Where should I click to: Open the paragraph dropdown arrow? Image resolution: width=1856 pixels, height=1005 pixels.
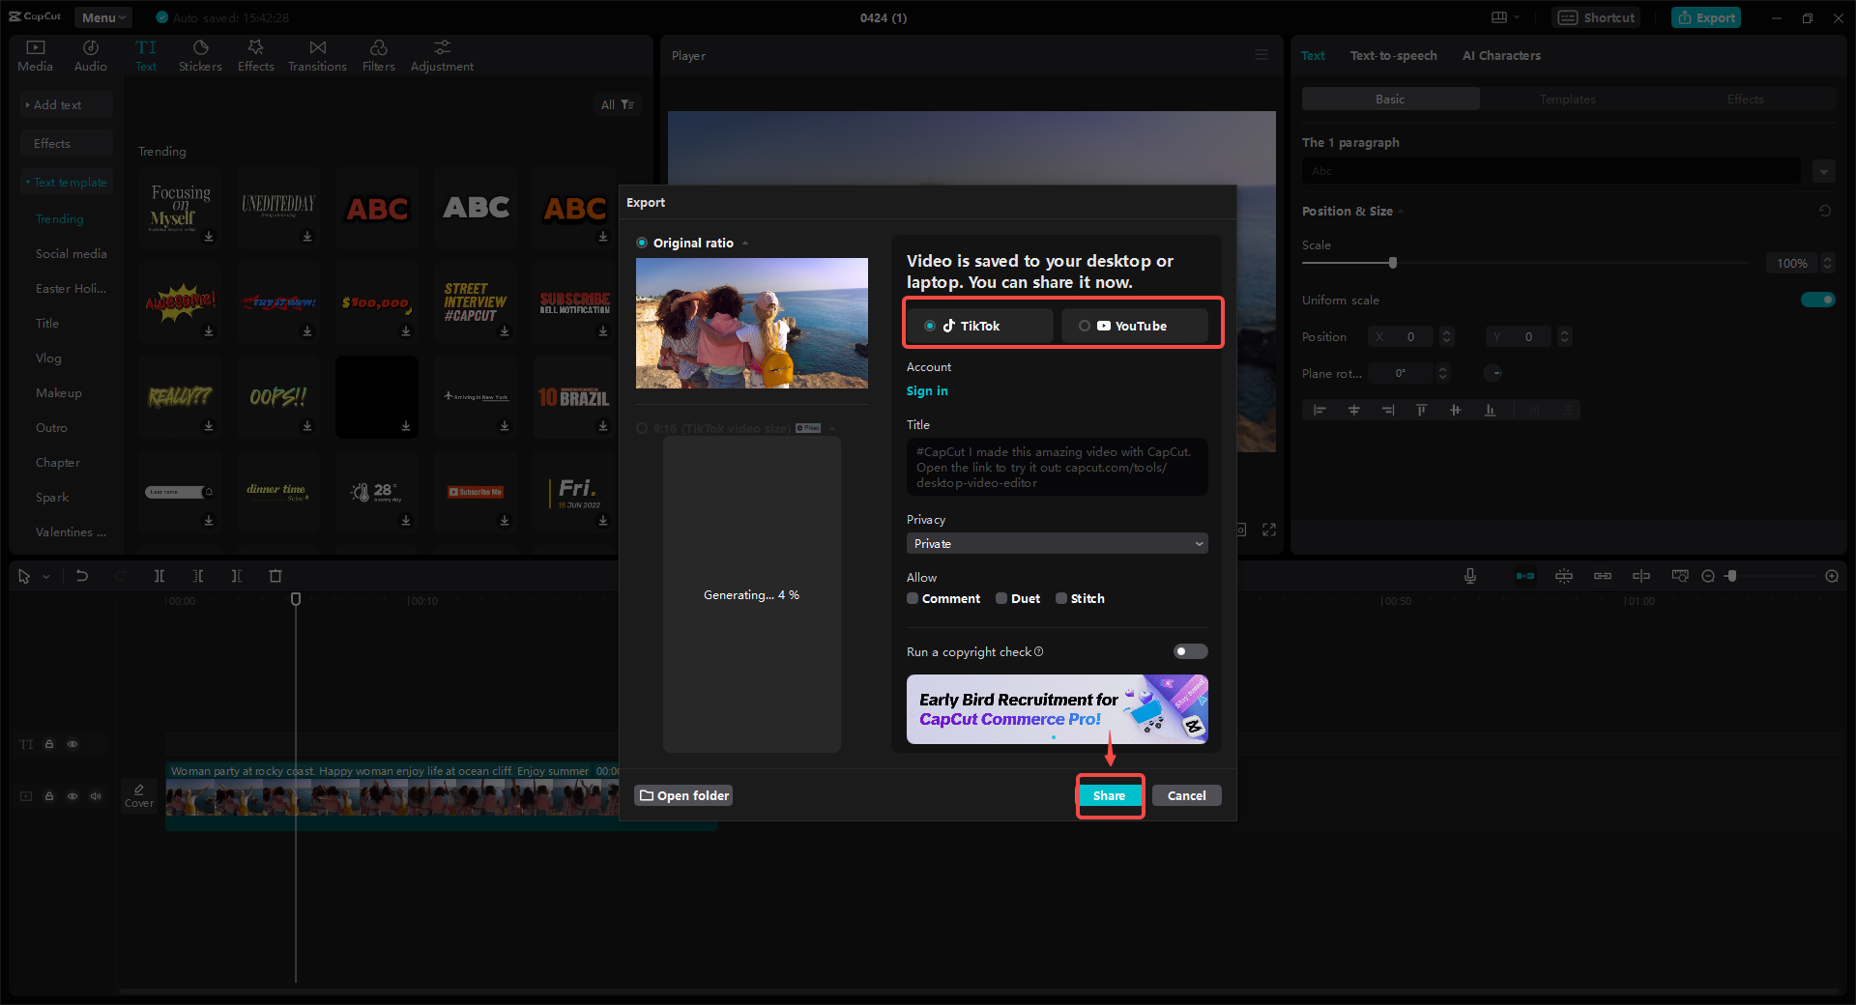1824,171
